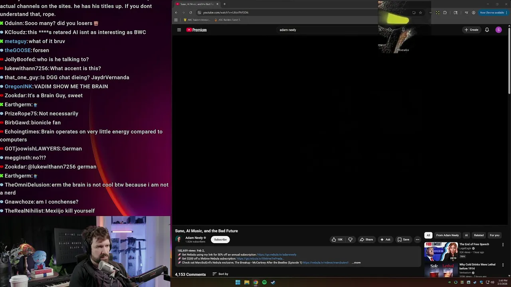Screen dimensions: 511x287
Task: Open the nebula.tv lifetime subscription link
Action: [x=260, y=259]
